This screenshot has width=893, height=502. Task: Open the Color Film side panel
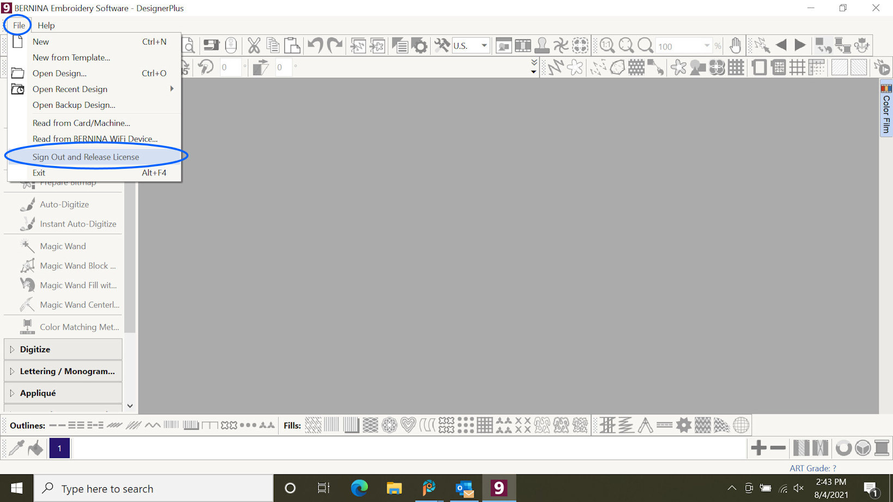point(886,109)
